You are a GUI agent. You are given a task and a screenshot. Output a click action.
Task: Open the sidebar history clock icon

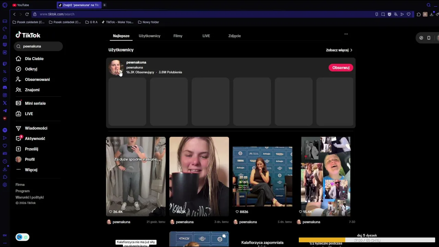pos(5,161)
